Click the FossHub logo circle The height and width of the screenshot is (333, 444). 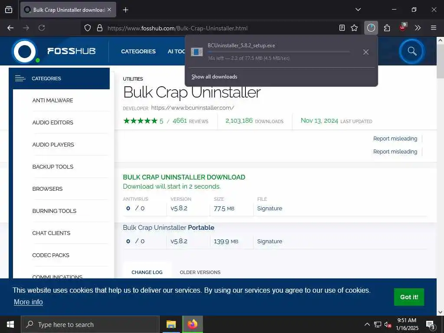point(25,52)
